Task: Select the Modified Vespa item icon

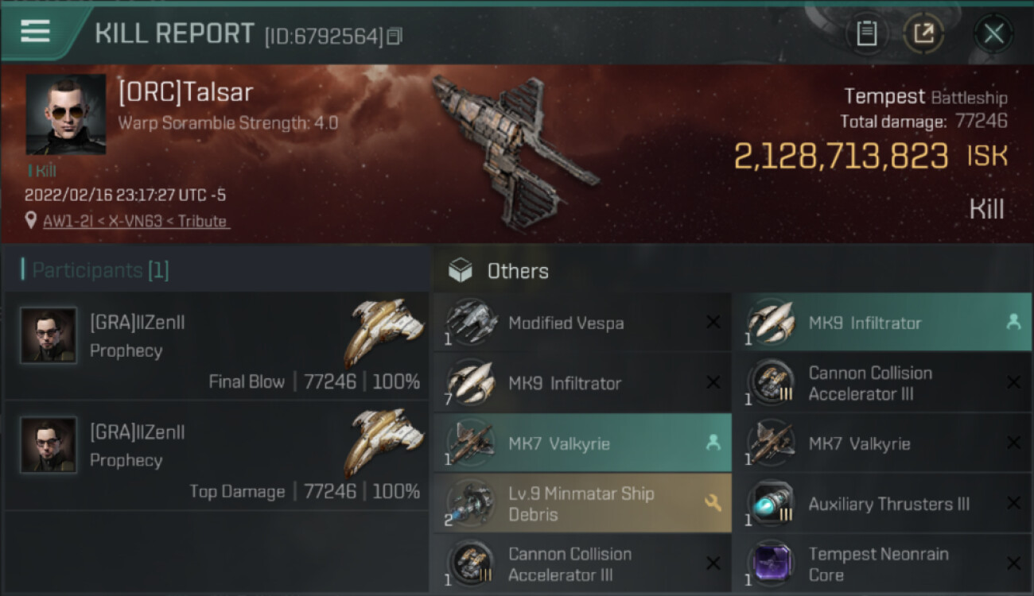Action: click(x=471, y=322)
